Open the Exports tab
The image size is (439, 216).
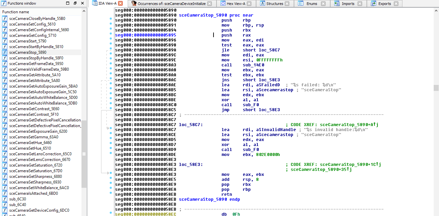[384, 4]
